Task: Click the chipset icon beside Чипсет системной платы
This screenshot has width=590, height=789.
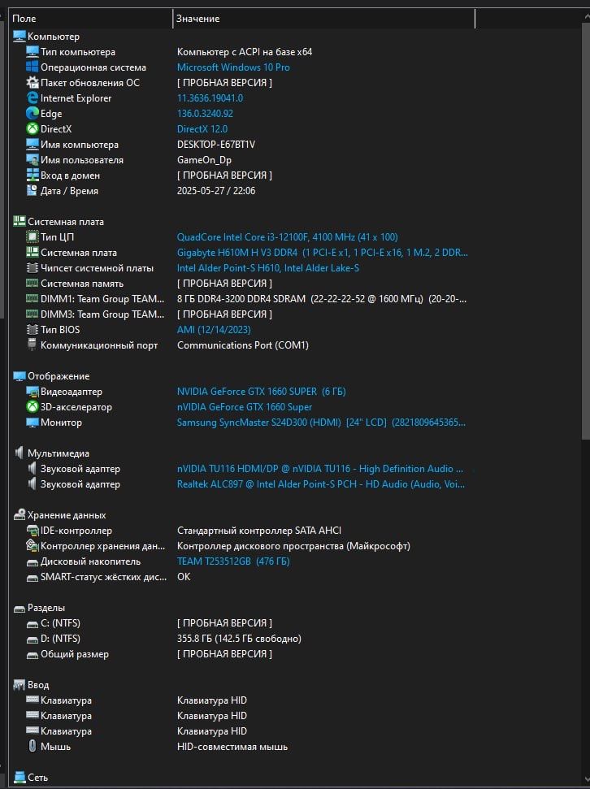Action: coord(33,267)
